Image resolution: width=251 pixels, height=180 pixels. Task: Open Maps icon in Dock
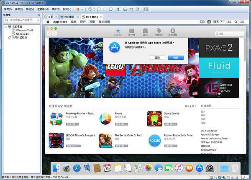coord(138,168)
